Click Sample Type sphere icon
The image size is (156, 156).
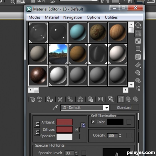138,25
